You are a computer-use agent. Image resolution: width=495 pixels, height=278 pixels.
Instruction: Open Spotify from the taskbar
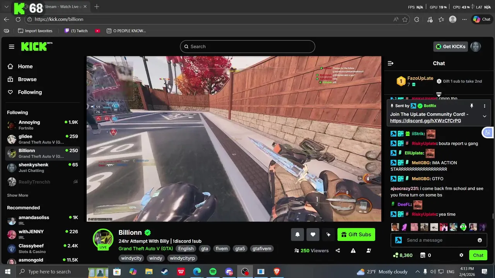click(213, 272)
